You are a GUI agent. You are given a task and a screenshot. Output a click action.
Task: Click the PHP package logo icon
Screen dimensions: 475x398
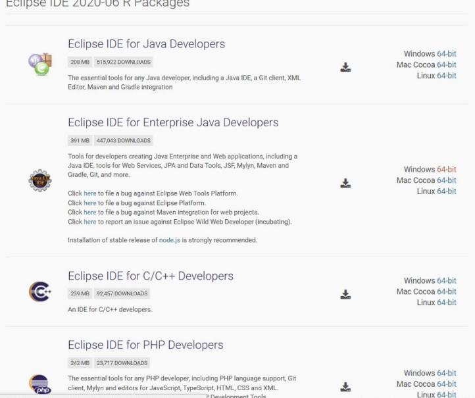(x=40, y=384)
